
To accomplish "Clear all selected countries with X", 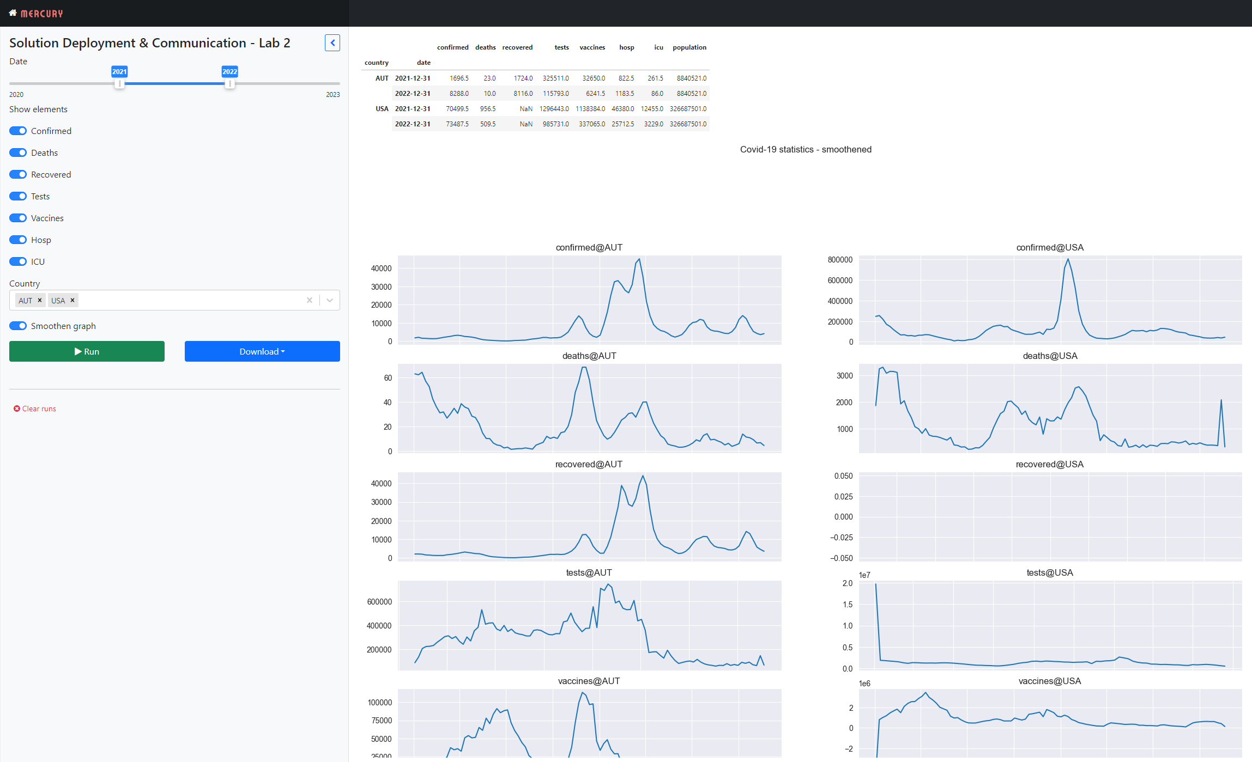I will coord(310,300).
